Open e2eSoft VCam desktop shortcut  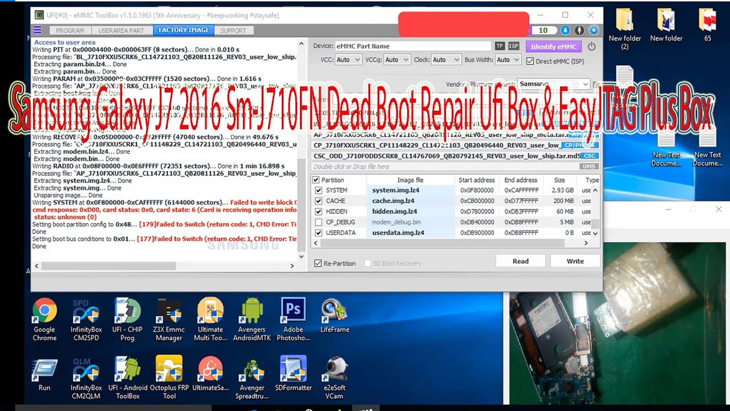pyautogui.click(x=335, y=378)
